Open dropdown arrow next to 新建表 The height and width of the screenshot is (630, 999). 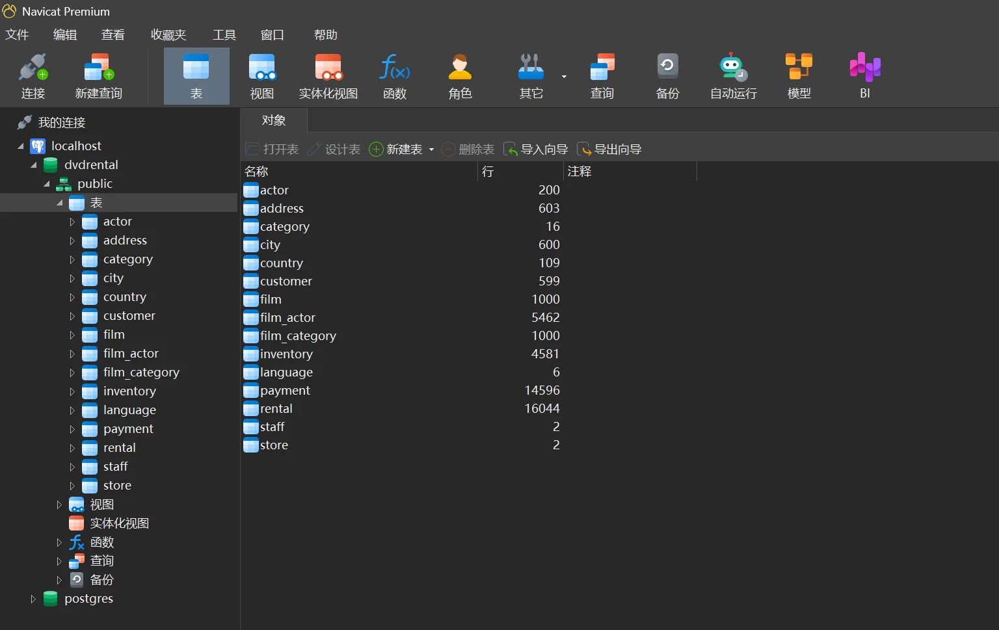pyautogui.click(x=431, y=150)
